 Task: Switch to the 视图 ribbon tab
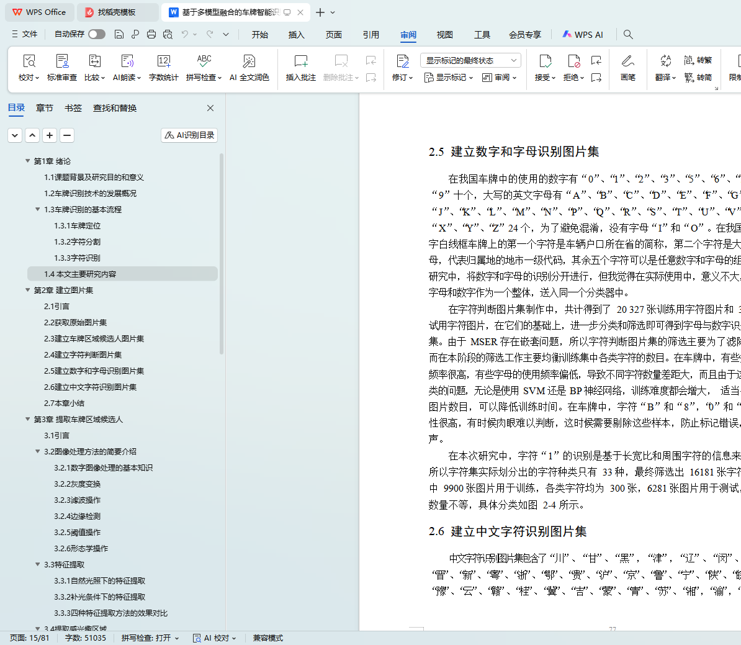click(x=444, y=35)
